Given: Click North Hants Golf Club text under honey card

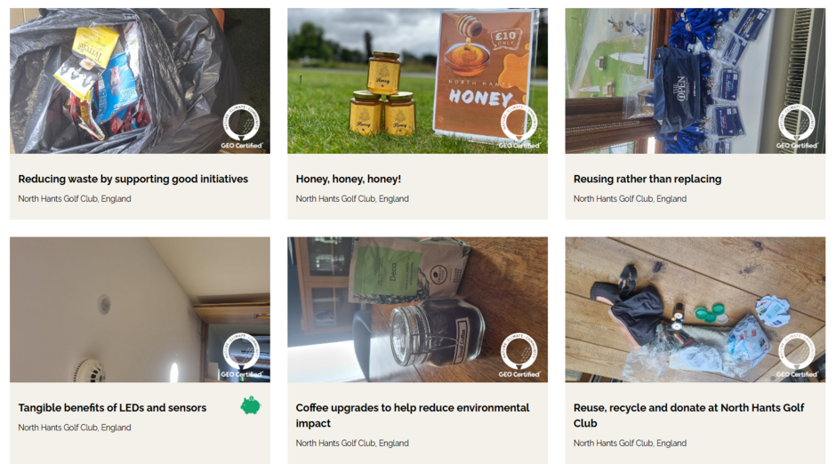Looking at the screenshot, I should click(352, 199).
